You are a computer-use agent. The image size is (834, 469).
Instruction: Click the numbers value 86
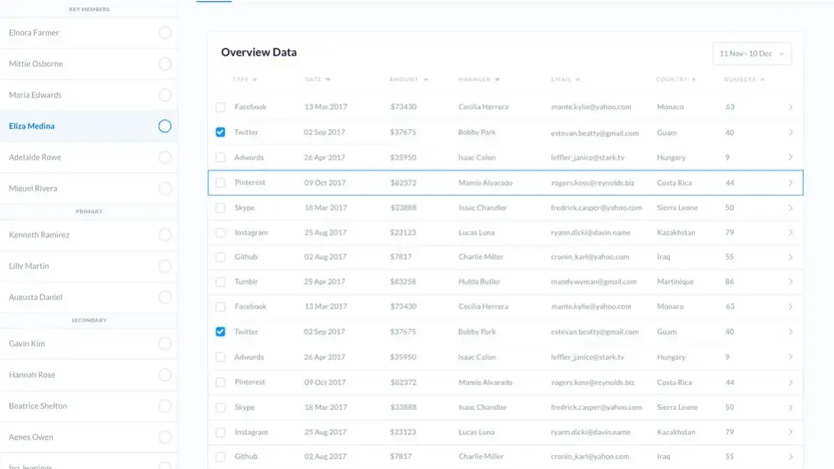click(x=730, y=282)
